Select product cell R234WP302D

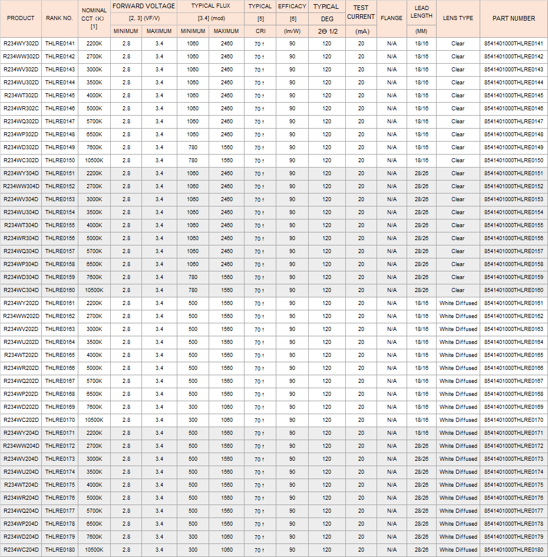pyautogui.click(x=21, y=135)
